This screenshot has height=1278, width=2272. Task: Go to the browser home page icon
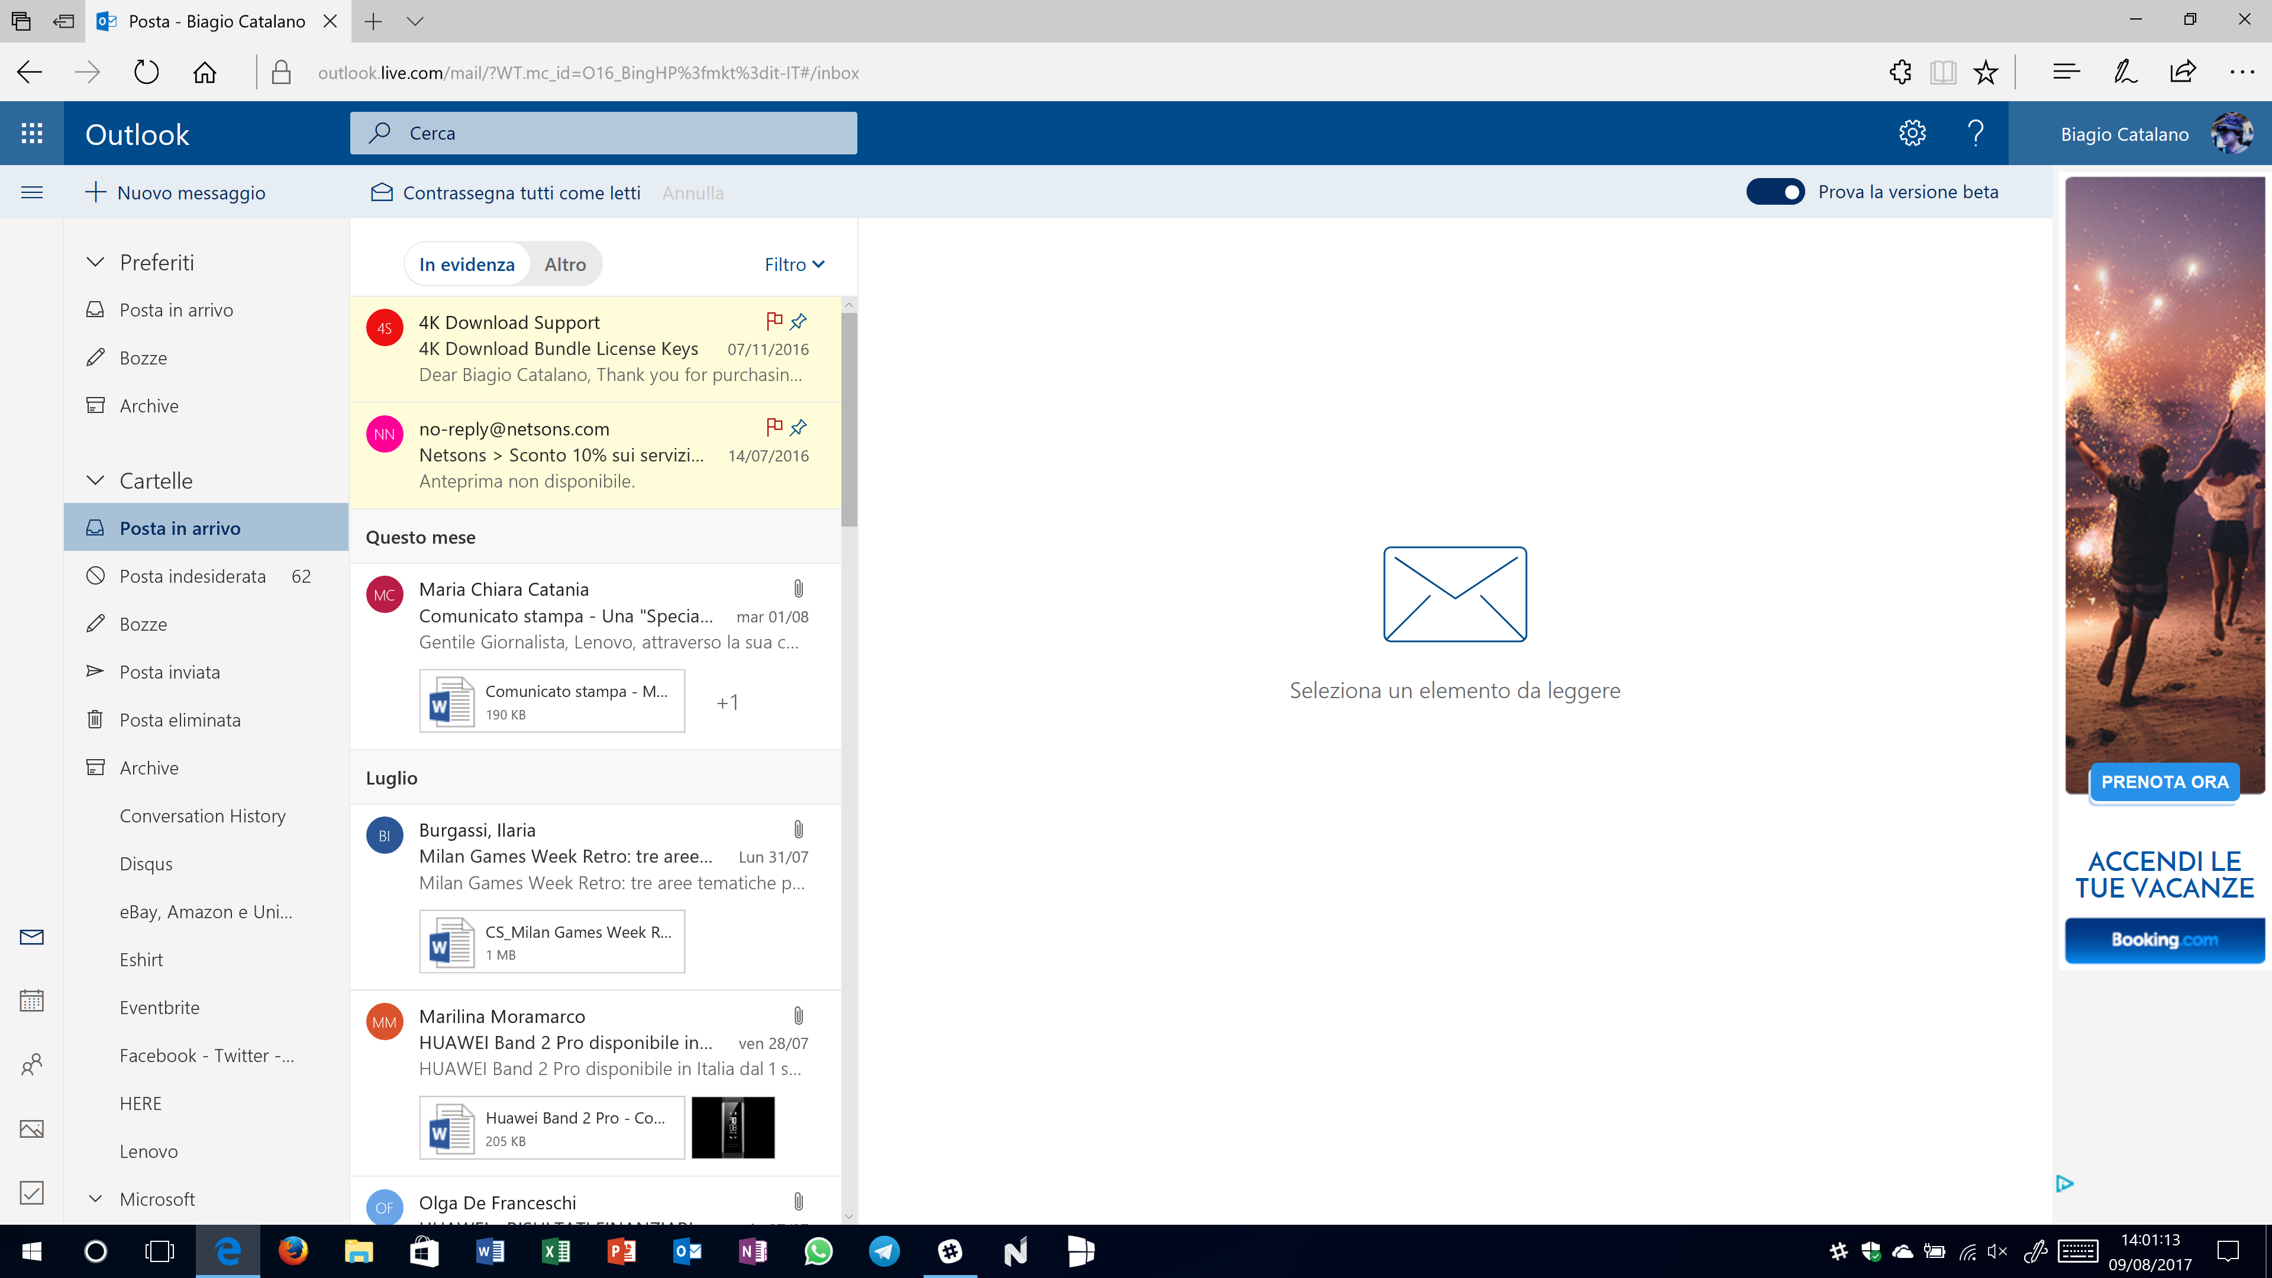click(x=205, y=72)
